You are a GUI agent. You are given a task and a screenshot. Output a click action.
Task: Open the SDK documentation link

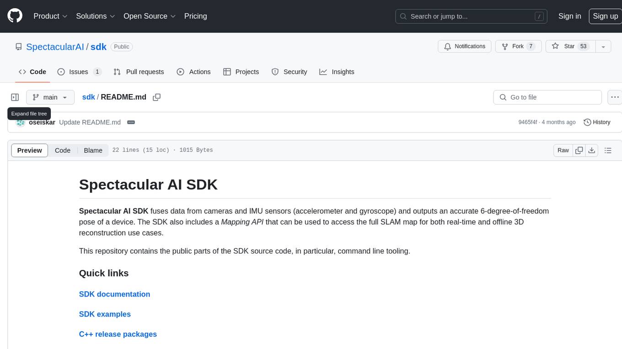[114, 294]
